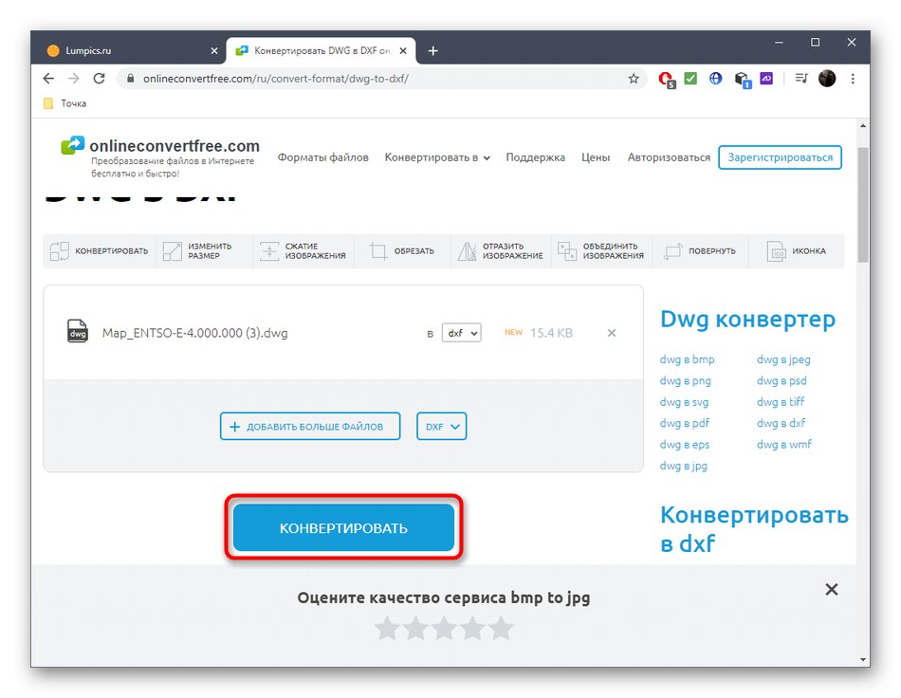901x698 pixels.
Task: Open the Точка bookmarks folder
Action: (64, 103)
